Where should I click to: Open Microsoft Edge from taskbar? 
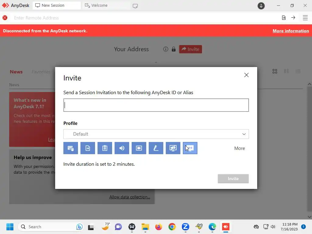(x=212, y=227)
